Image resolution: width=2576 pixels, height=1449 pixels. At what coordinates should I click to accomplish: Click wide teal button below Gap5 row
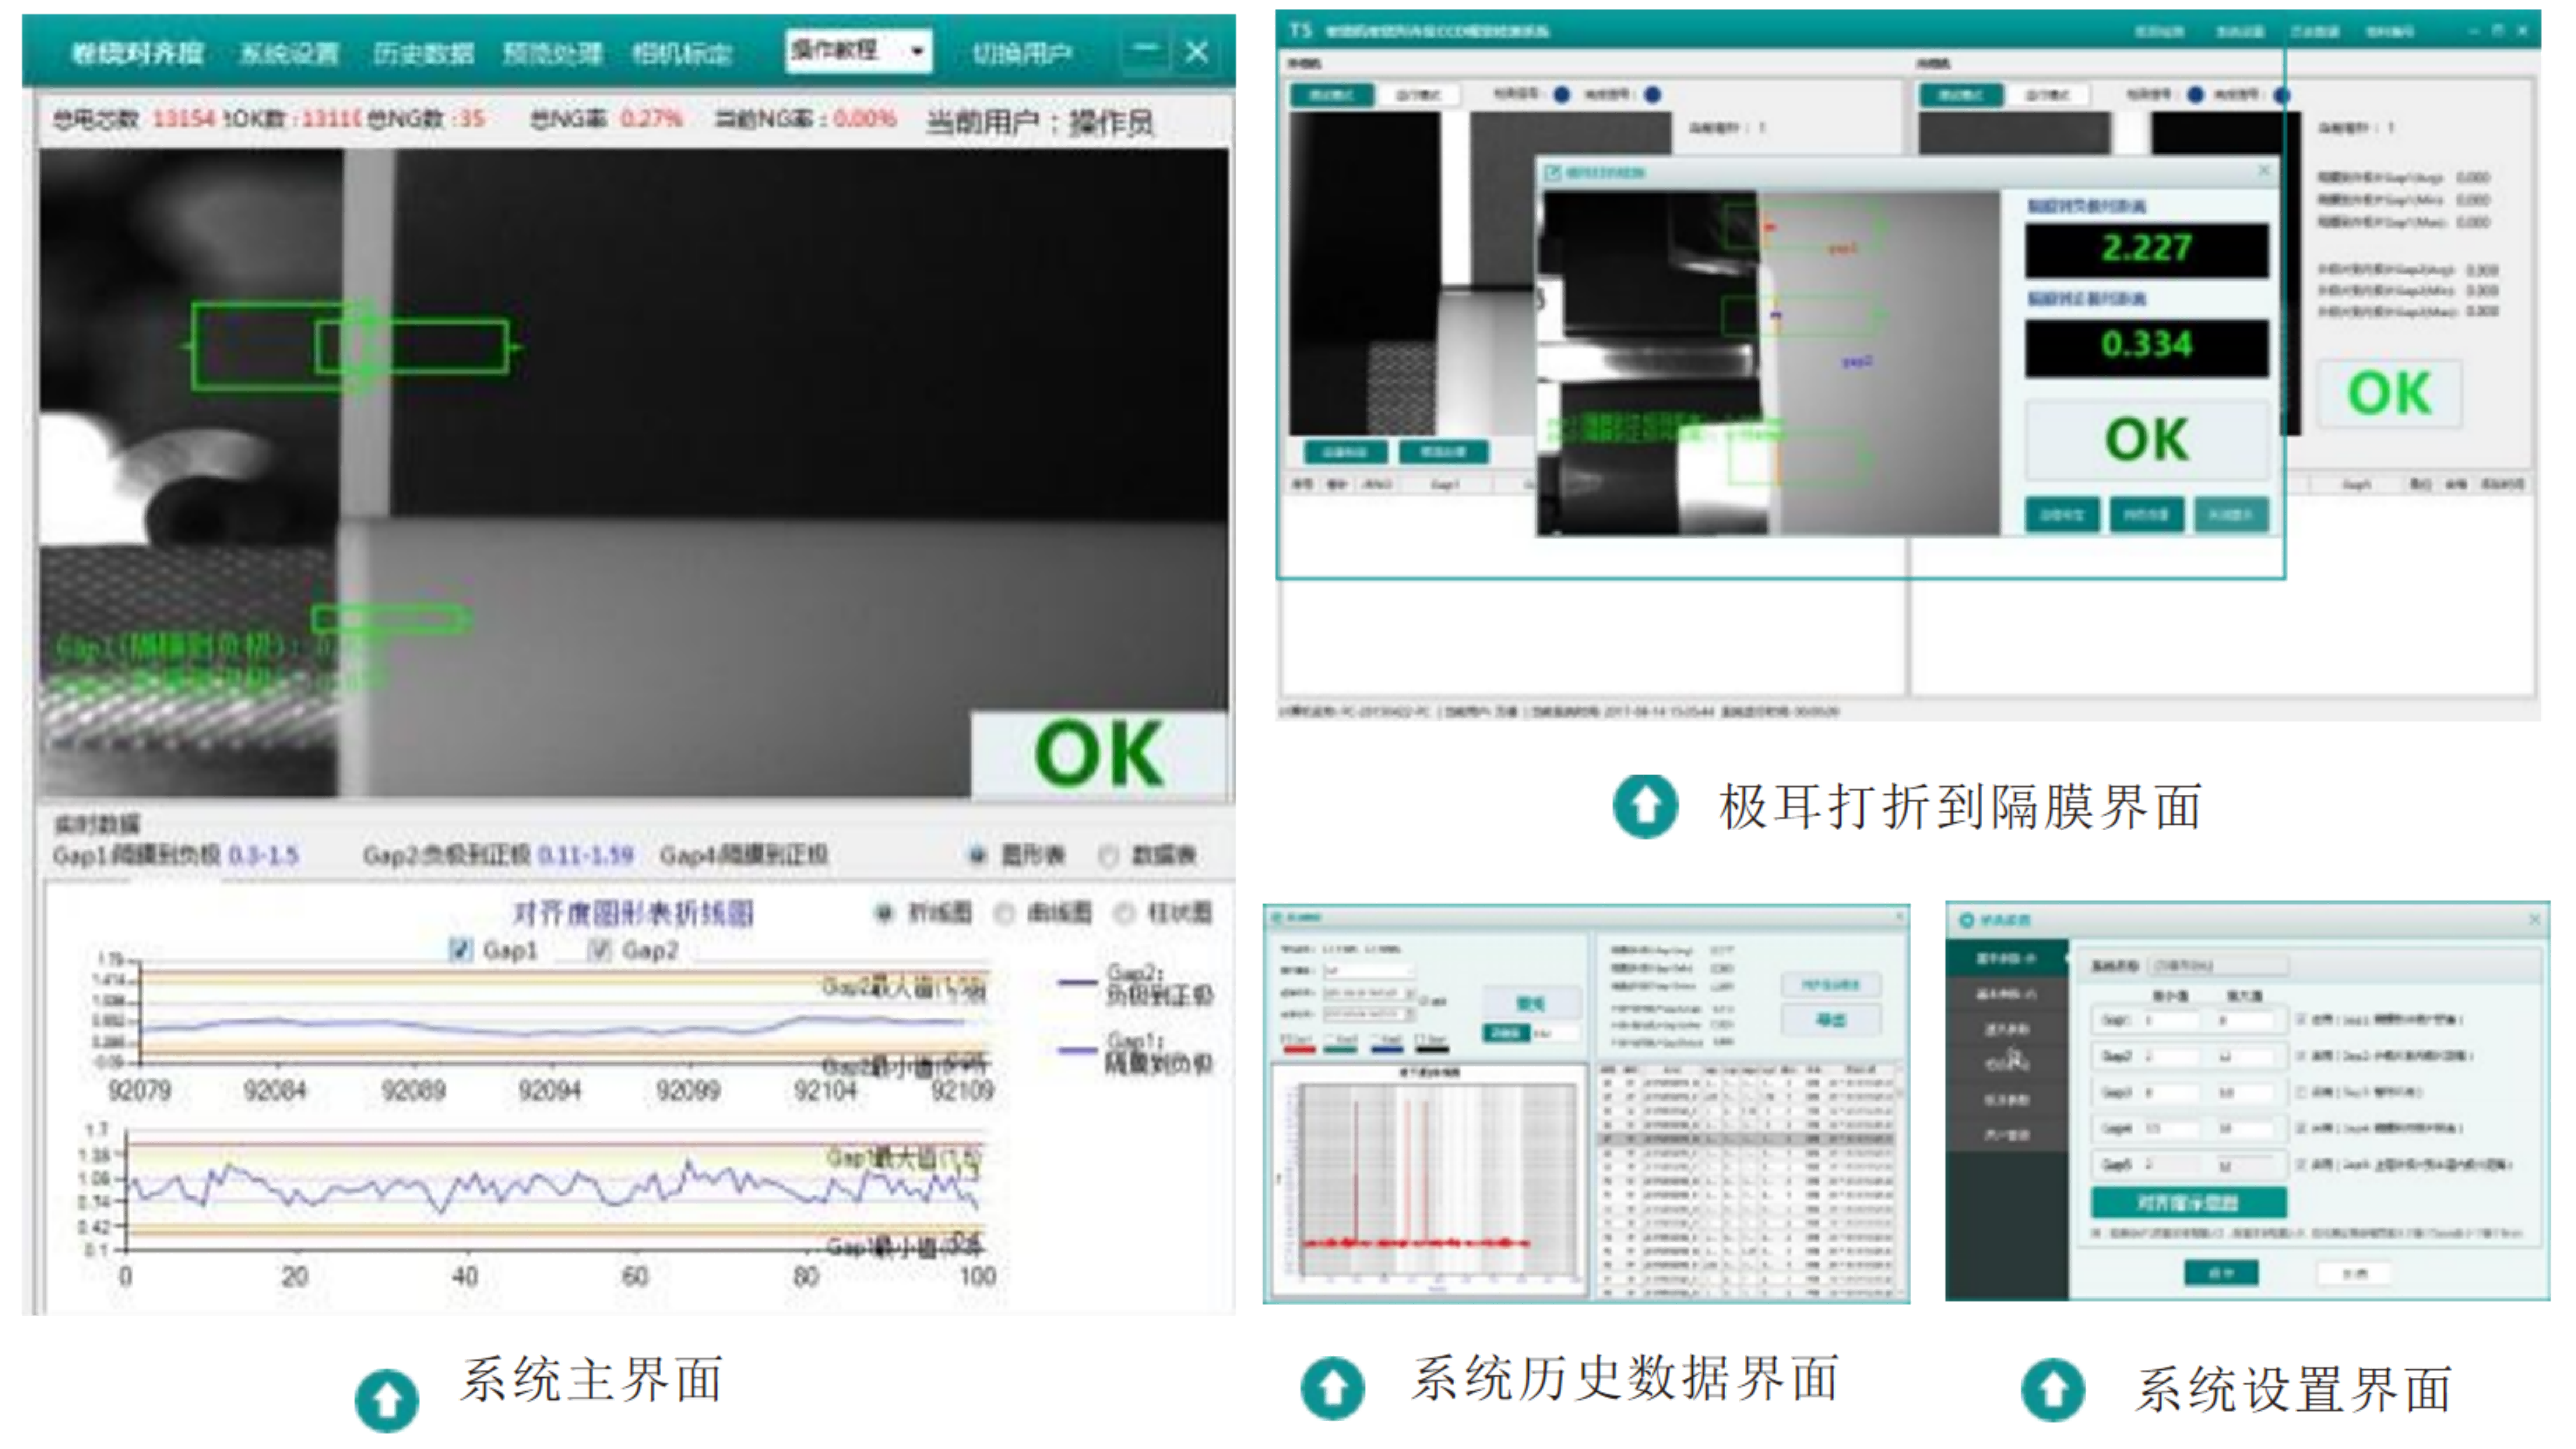pos(2188,1203)
